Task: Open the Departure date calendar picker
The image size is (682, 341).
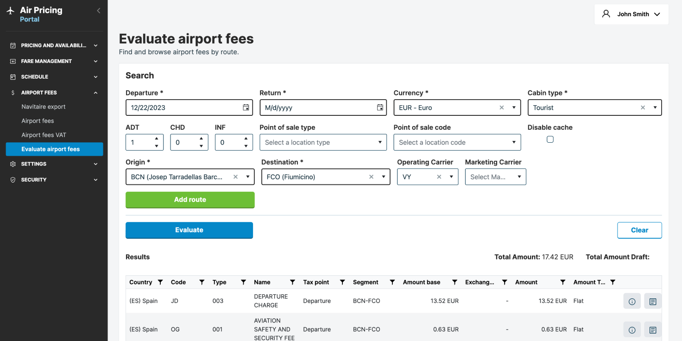Action: (x=246, y=107)
